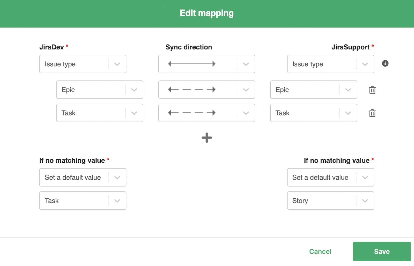Delete the Epic mapping row

(x=372, y=90)
